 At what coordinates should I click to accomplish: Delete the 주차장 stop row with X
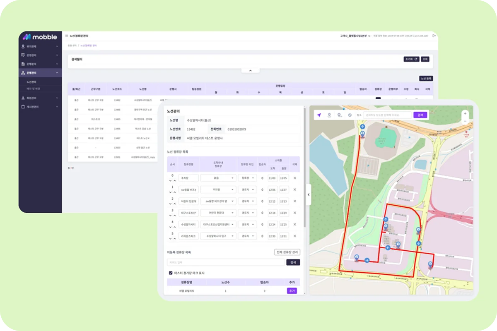(x=295, y=178)
